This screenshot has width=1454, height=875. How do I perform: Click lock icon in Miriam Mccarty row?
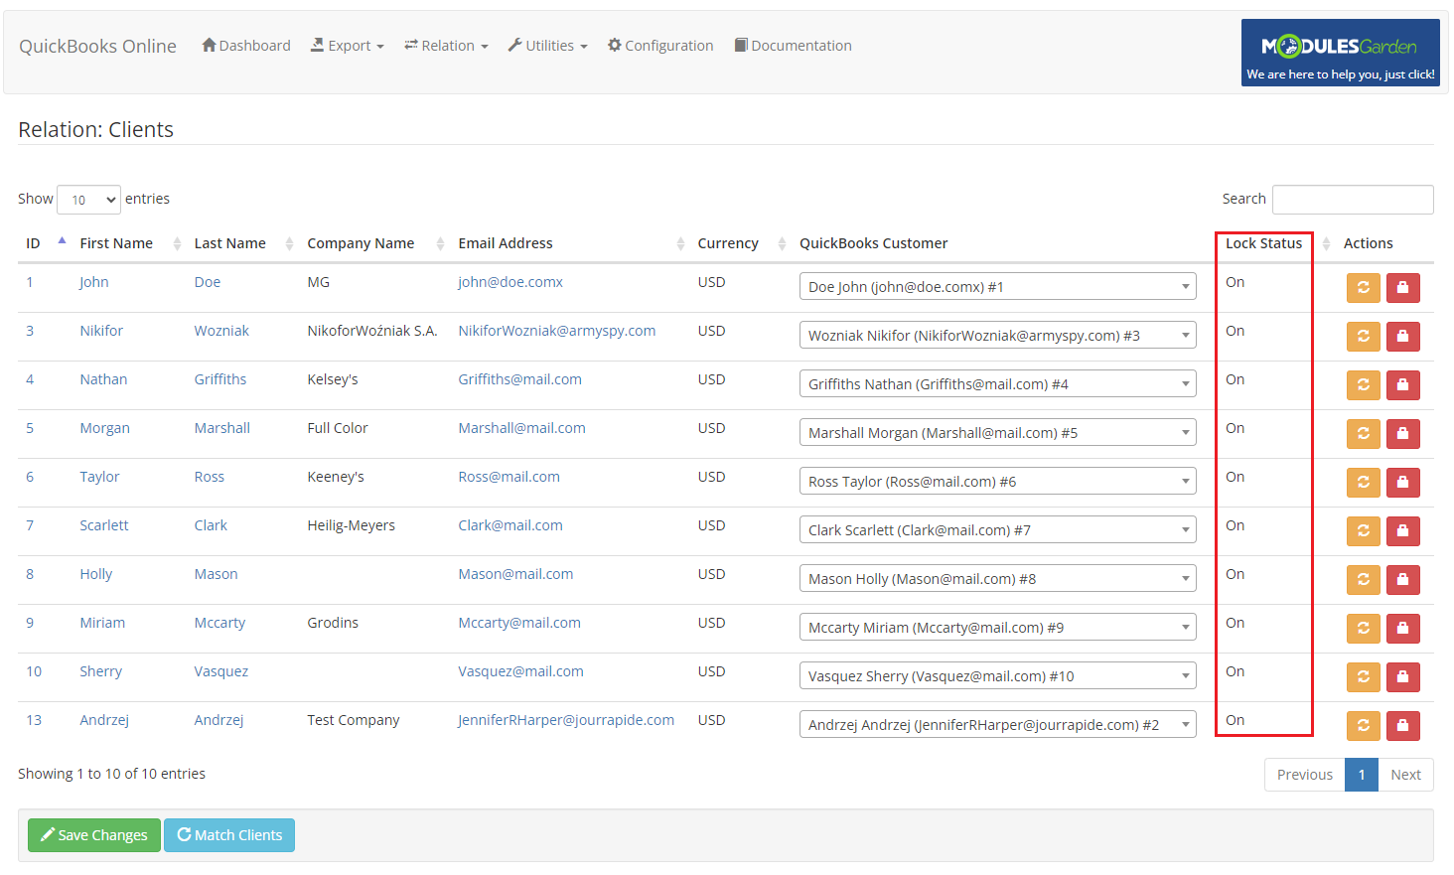1402,628
